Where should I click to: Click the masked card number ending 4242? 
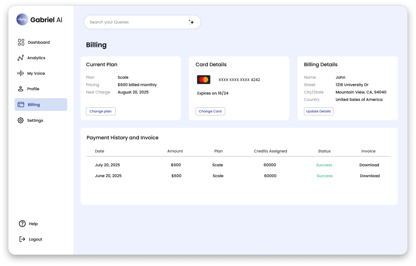239,80
